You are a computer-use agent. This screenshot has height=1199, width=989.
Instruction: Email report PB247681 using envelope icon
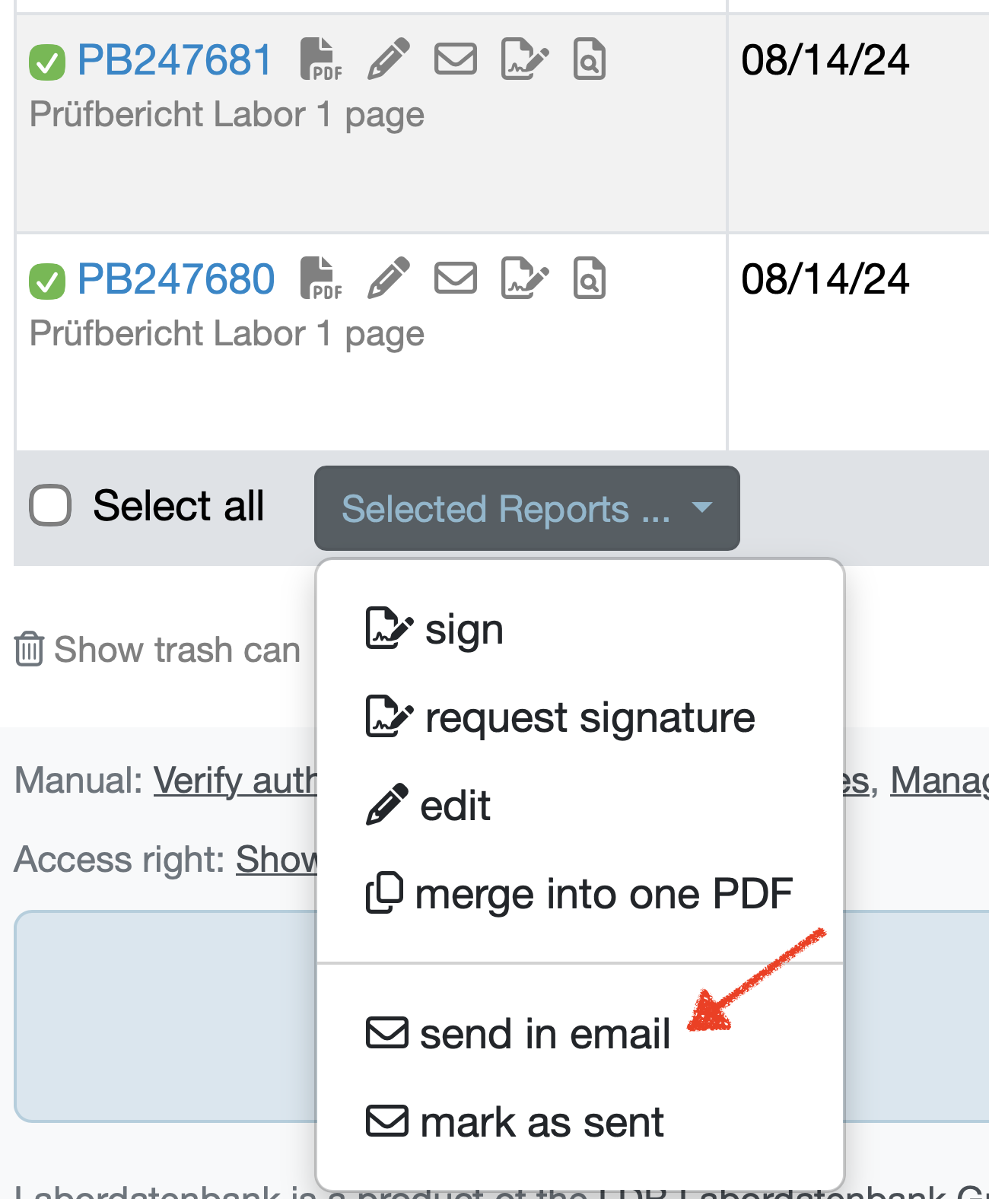pos(456,59)
